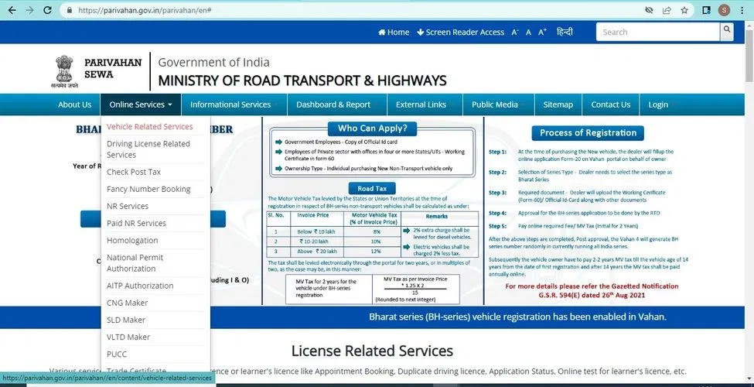
Task: Click the browser forward arrow
Action: point(30,10)
